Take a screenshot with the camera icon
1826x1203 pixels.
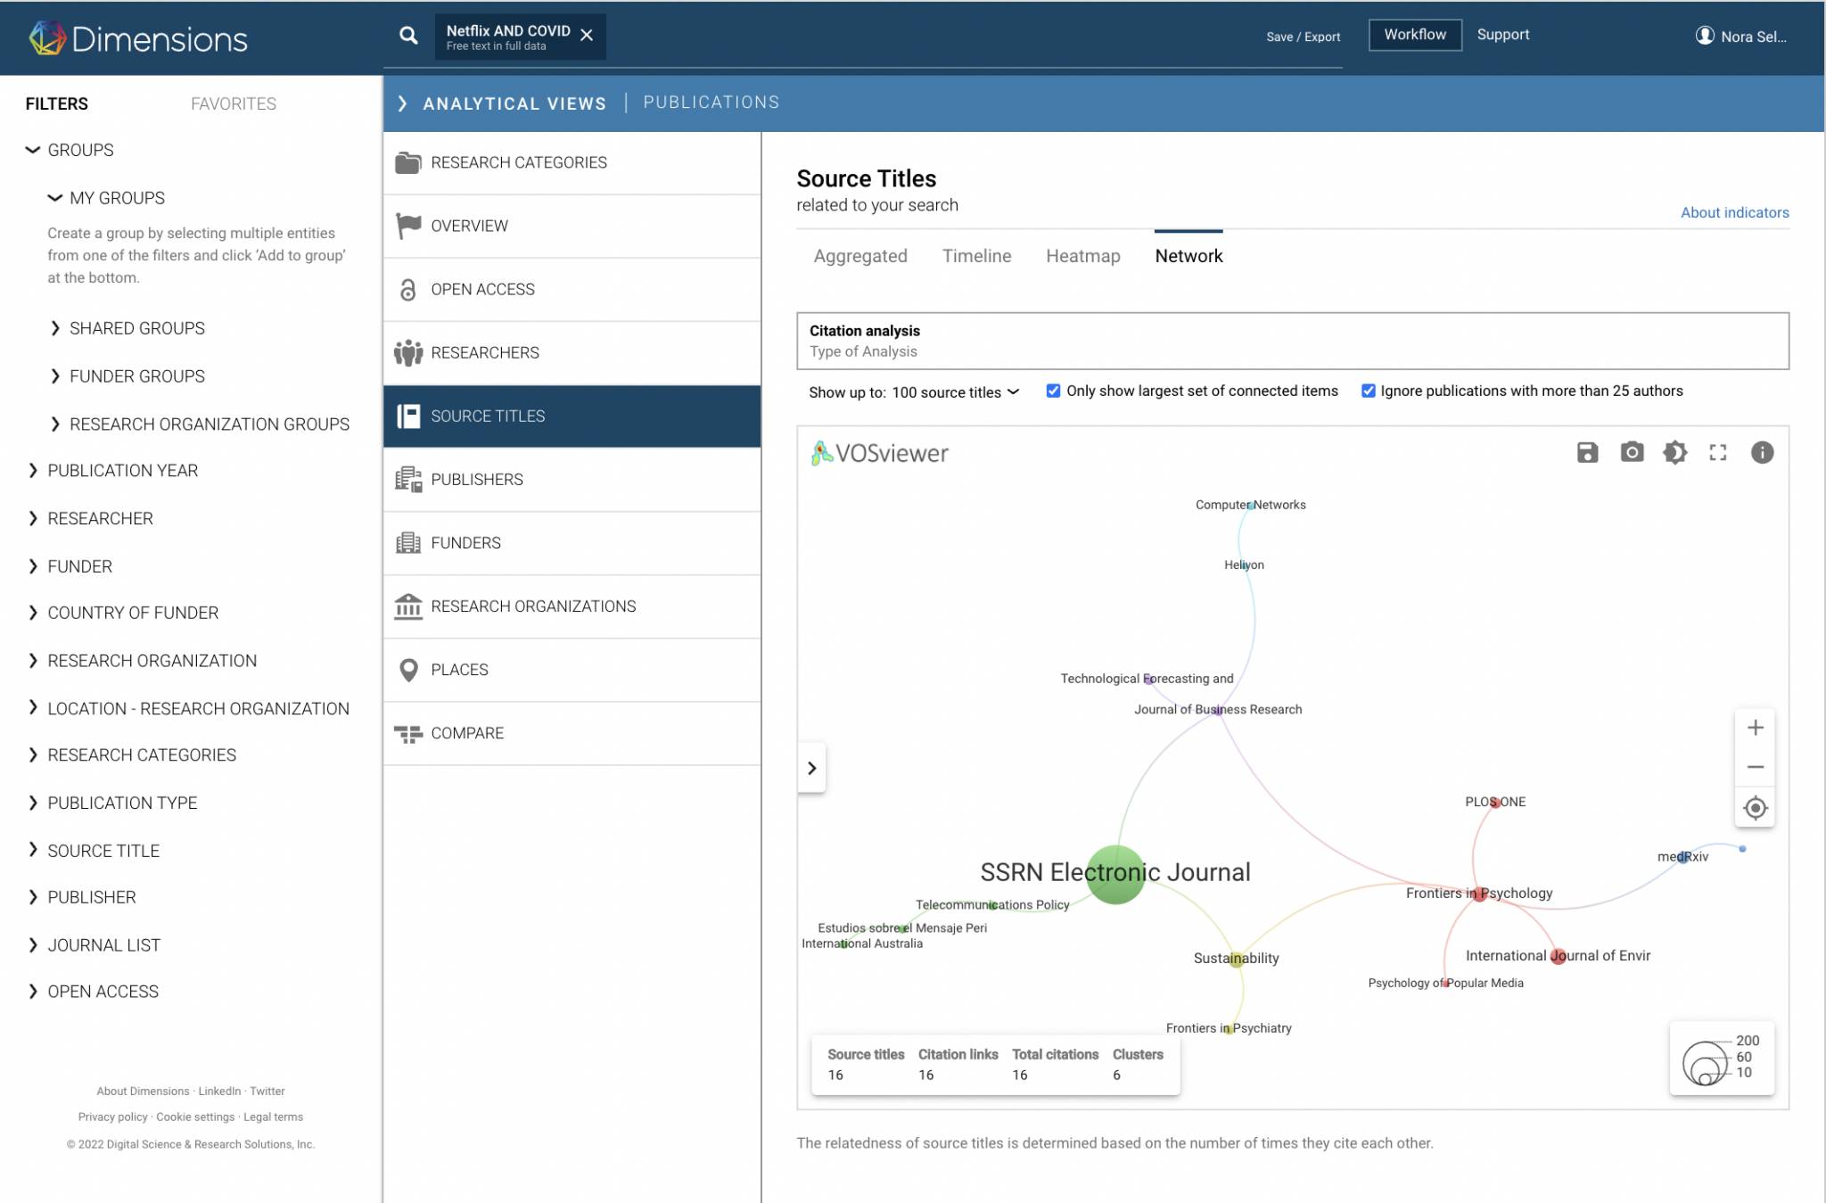pos(1632,452)
